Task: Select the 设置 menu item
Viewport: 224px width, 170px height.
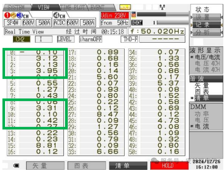Action: [x=207, y=17]
